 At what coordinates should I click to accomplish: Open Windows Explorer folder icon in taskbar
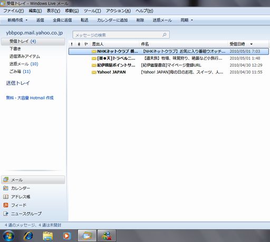48,236
